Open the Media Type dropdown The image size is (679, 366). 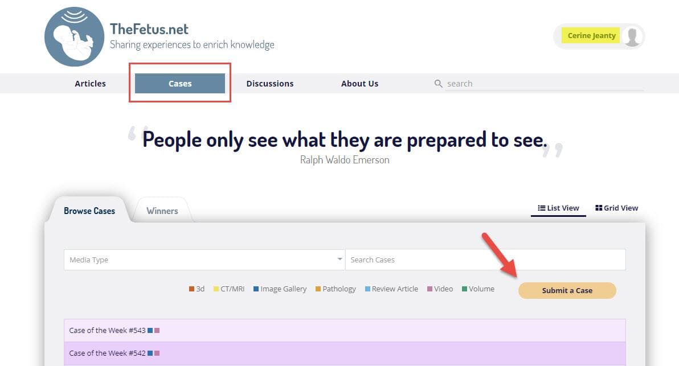[204, 260]
